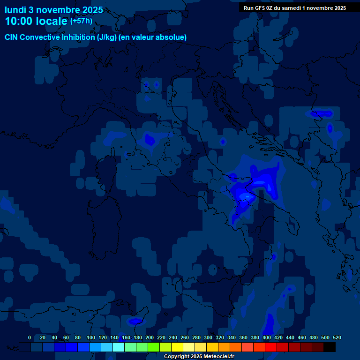Click the black swatch at the legend's end
Screen dimensions: 360x360
click(330, 347)
